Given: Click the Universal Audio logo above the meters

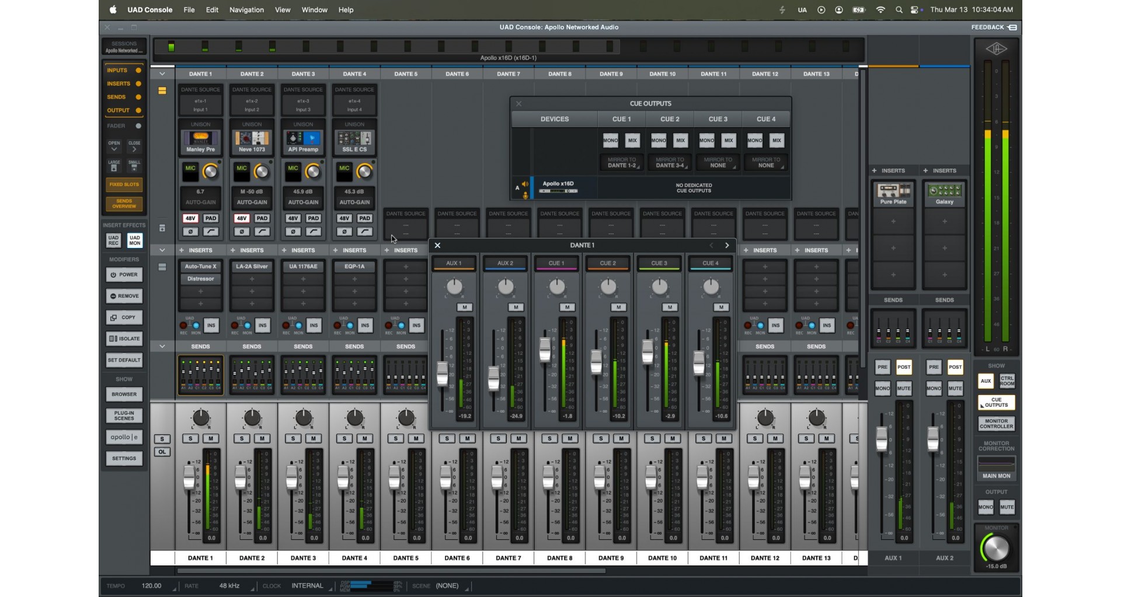Looking at the screenshot, I should [x=996, y=49].
